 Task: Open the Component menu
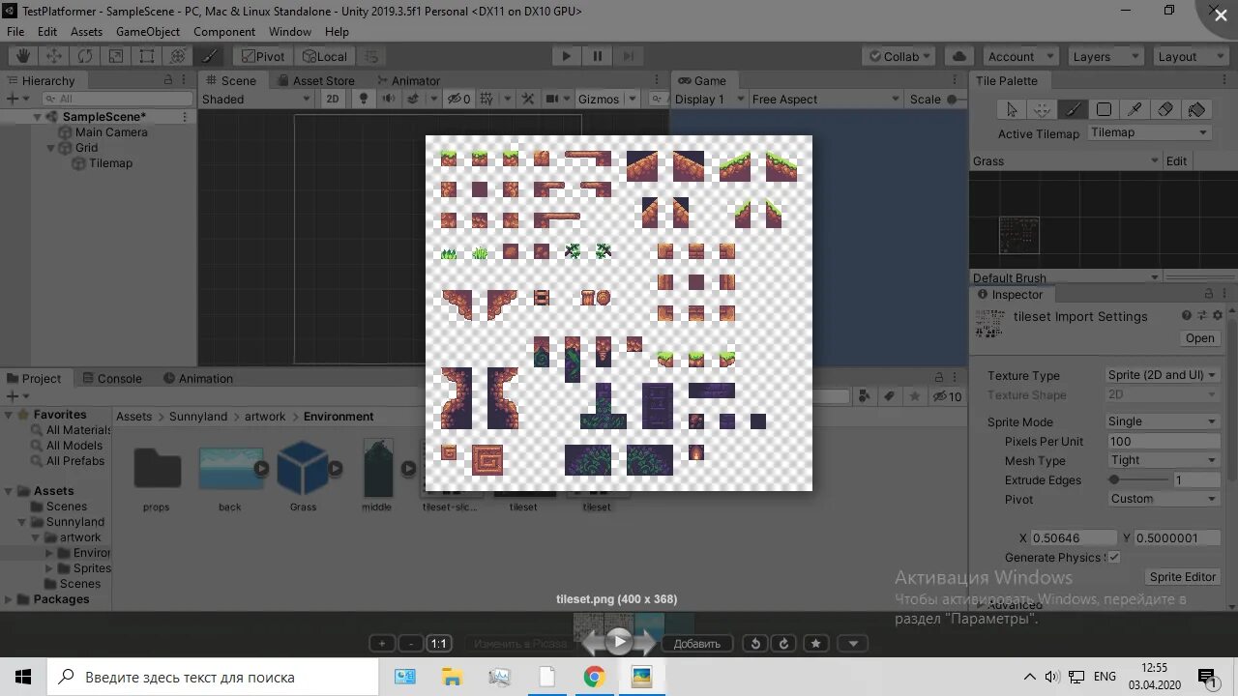click(224, 31)
